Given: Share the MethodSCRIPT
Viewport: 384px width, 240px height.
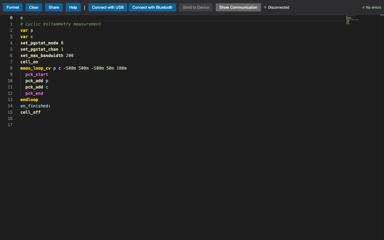Looking at the screenshot, I should 54,7.
